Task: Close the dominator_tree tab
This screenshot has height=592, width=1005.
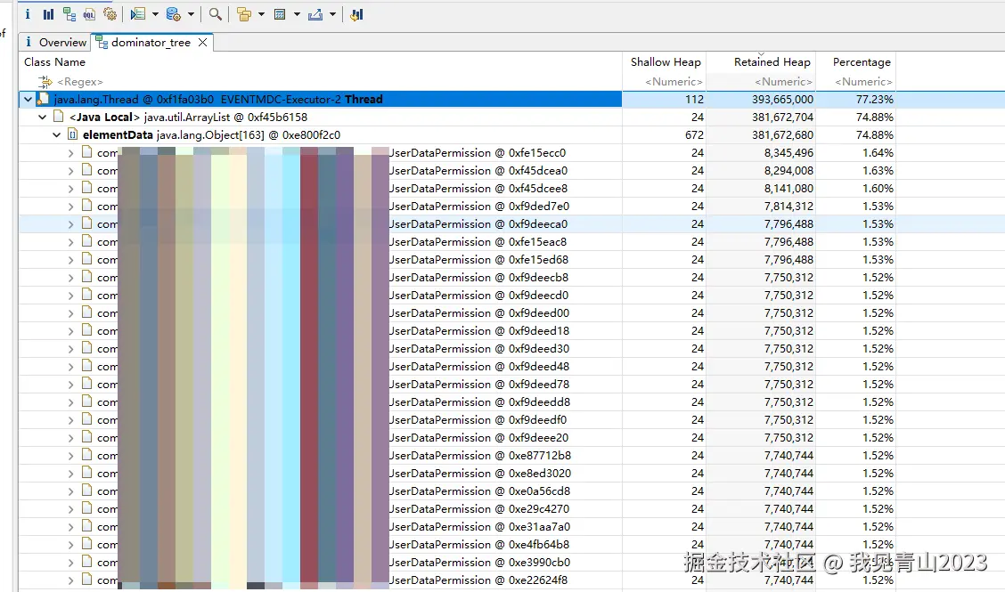Action: pyautogui.click(x=202, y=43)
